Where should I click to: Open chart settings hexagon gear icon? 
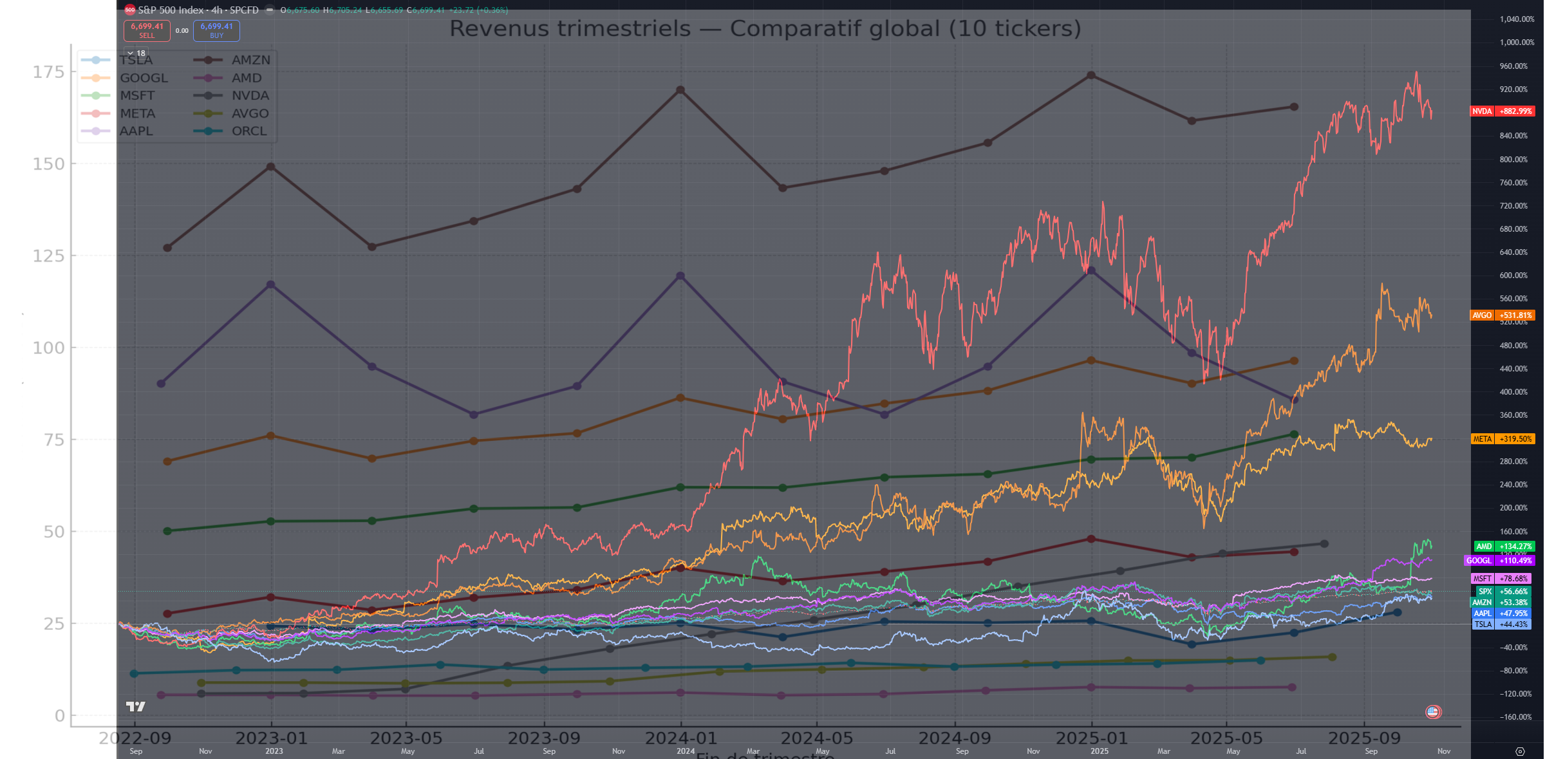tap(1520, 751)
